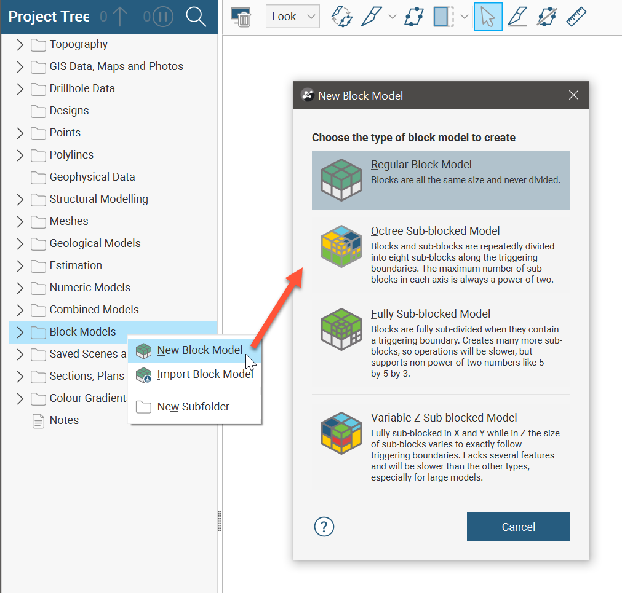Click the pause processing icon in Project Tree header
The image size is (622, 593).
tap(163, 17)
